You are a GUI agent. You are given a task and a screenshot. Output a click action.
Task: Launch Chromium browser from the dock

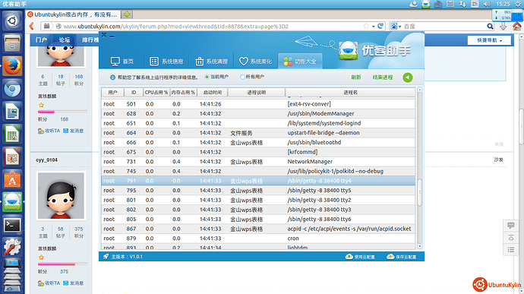point(12,89)
